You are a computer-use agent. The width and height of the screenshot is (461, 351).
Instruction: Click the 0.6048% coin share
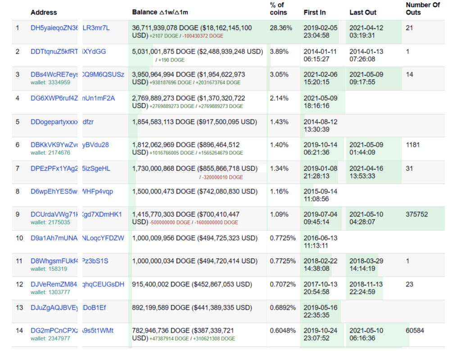pos(283,331)
